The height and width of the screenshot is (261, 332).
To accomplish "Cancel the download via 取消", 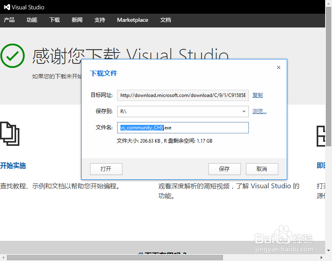I will click(x=262, y=169).
